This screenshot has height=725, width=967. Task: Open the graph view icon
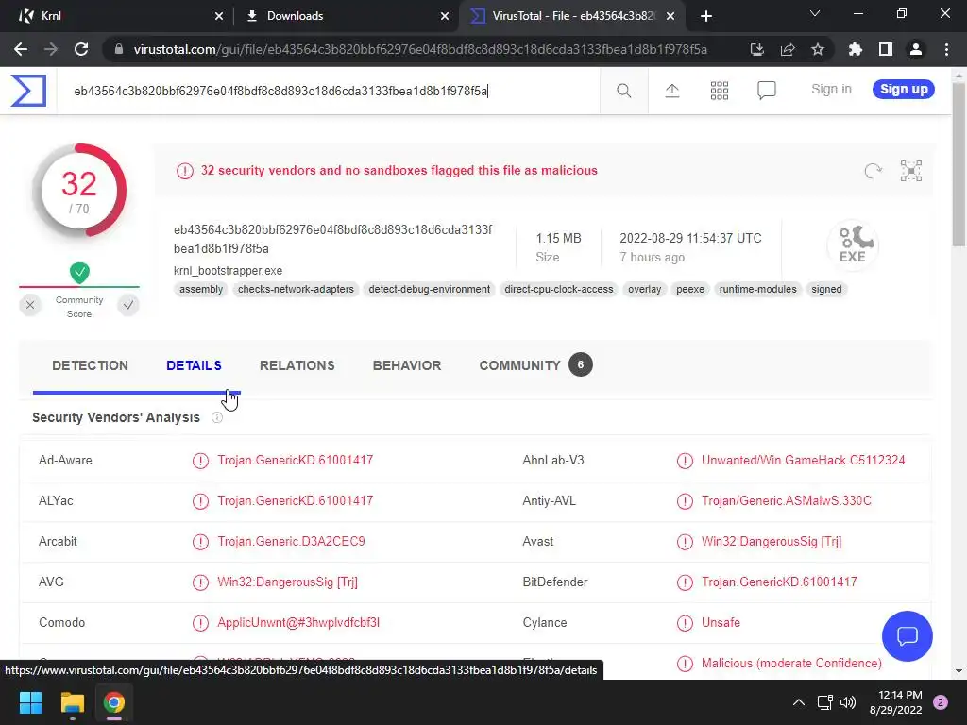[x=911, y=171]
